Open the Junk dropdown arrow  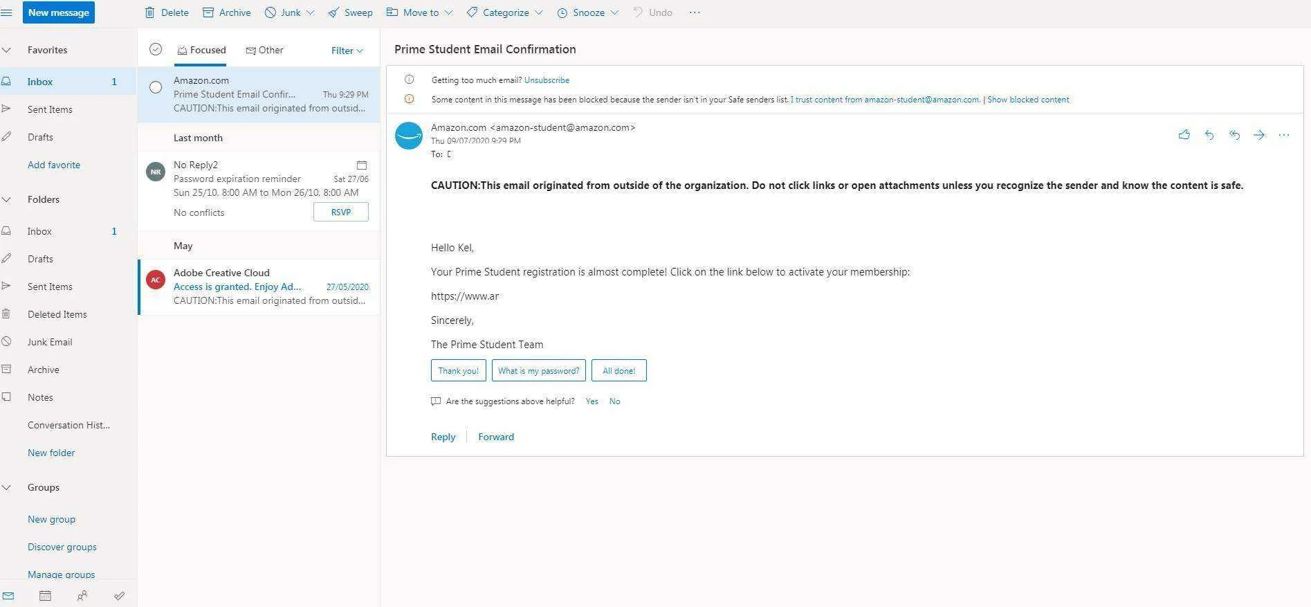(310, 12)
